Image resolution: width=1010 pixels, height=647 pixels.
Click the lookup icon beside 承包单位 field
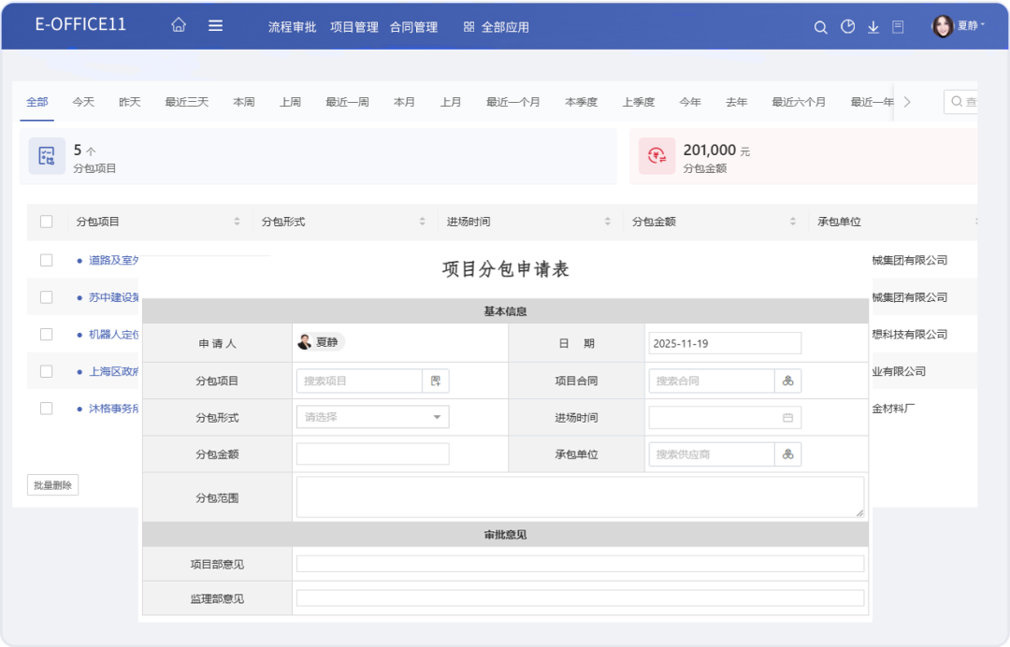coord(787,454)
